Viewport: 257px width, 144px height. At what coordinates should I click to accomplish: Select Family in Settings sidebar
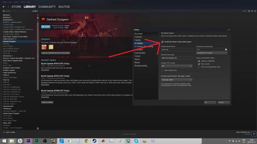(137, 40)
